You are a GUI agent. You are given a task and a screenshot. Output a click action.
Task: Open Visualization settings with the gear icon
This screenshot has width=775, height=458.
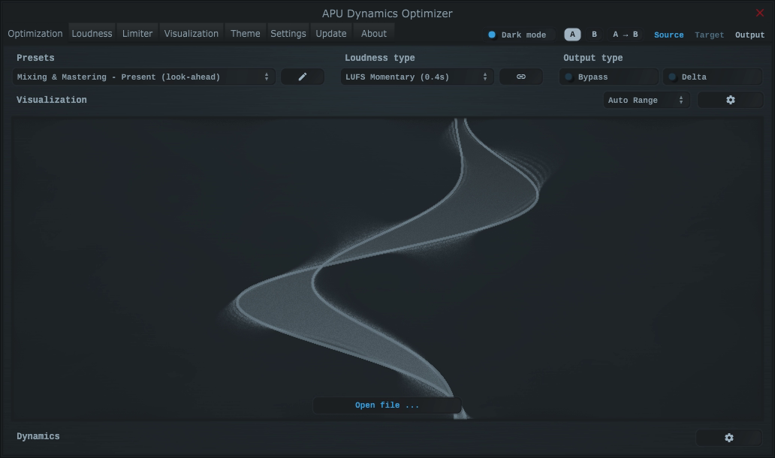click(x=731, y=100)
